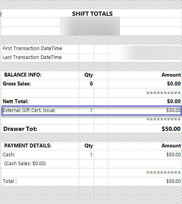Select the External Gift Cert. quantity 1
The height and width of the screenshot is (204, 182).
91,110
